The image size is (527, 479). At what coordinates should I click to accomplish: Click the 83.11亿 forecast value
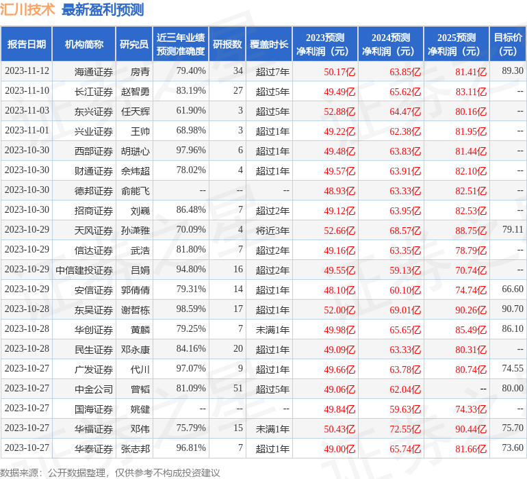pos(471,92)
